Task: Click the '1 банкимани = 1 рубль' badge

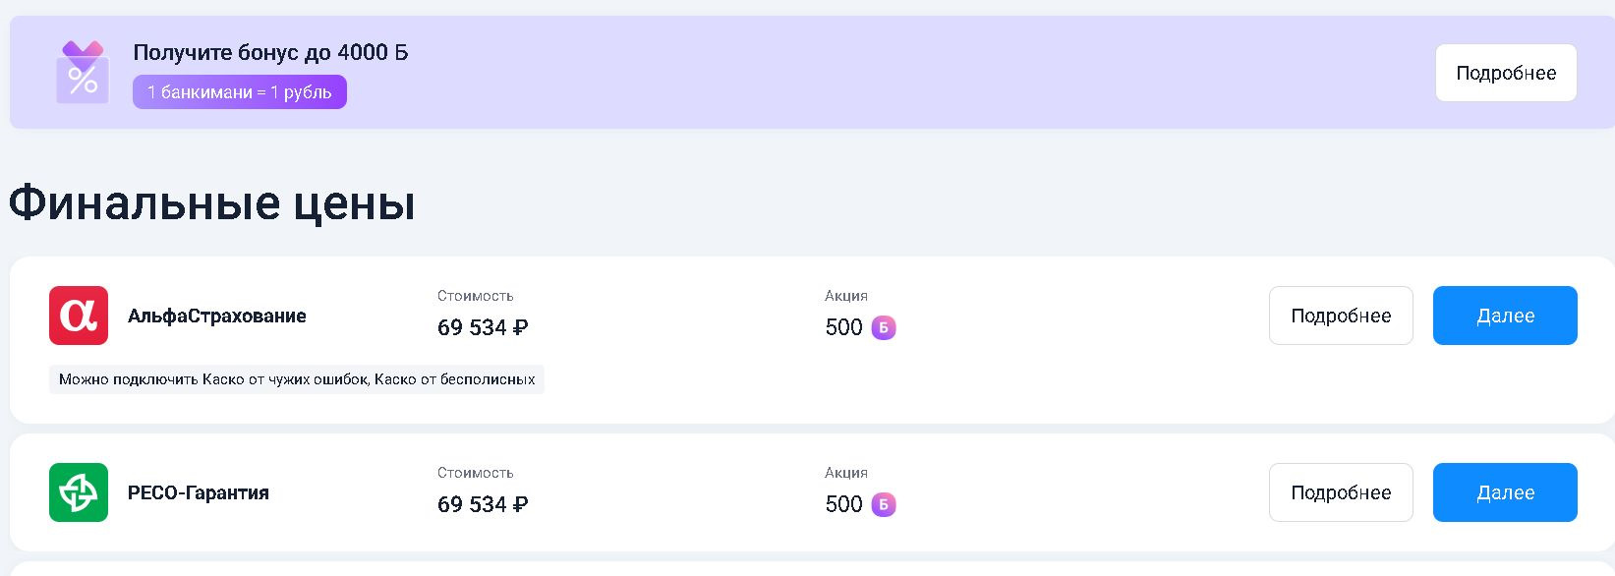Action: 240,92
